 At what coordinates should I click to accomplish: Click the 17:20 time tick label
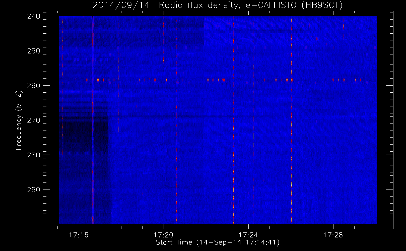pyautogui.click(x=164, y=235)
